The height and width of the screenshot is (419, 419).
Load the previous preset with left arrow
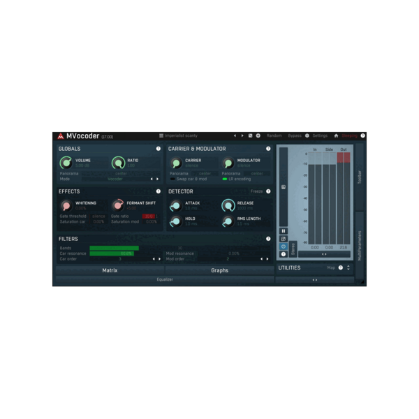[235, 135]
